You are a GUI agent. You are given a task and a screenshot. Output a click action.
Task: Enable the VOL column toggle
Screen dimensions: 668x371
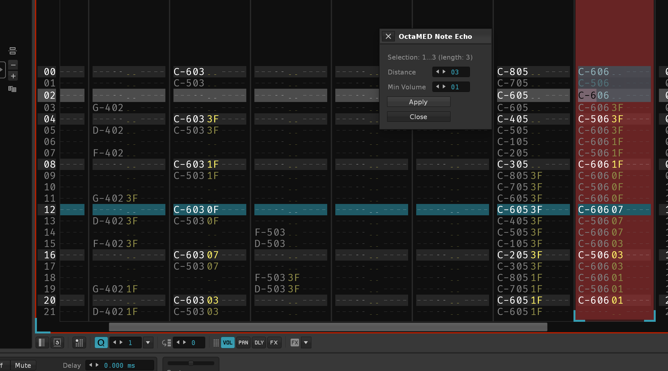(228, 343)
